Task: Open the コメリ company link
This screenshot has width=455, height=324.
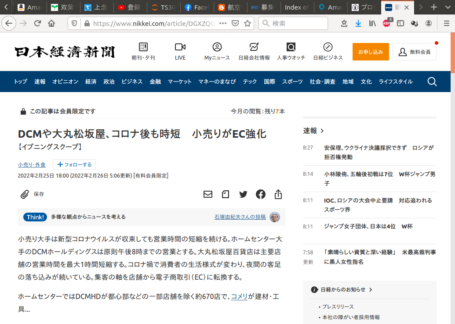Action: tap(239, 296)
